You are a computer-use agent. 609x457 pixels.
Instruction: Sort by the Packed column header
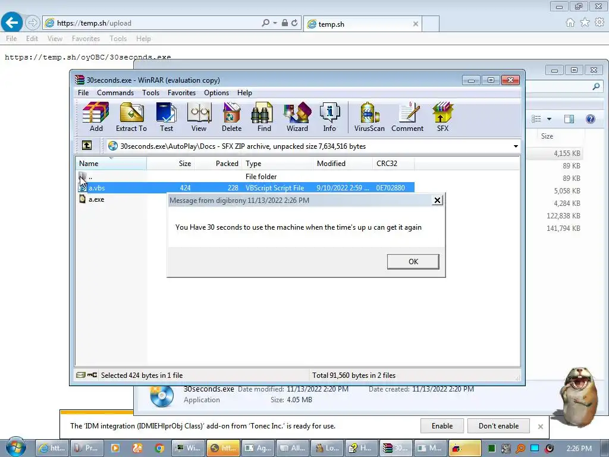point(218,164)
